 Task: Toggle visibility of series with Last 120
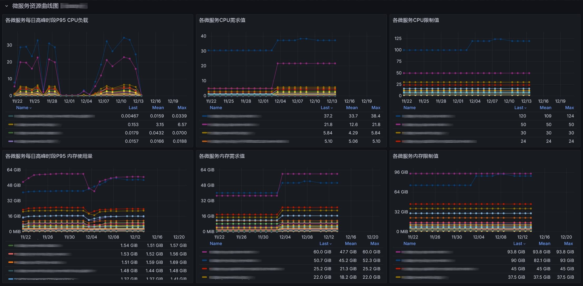click(428, 116)
